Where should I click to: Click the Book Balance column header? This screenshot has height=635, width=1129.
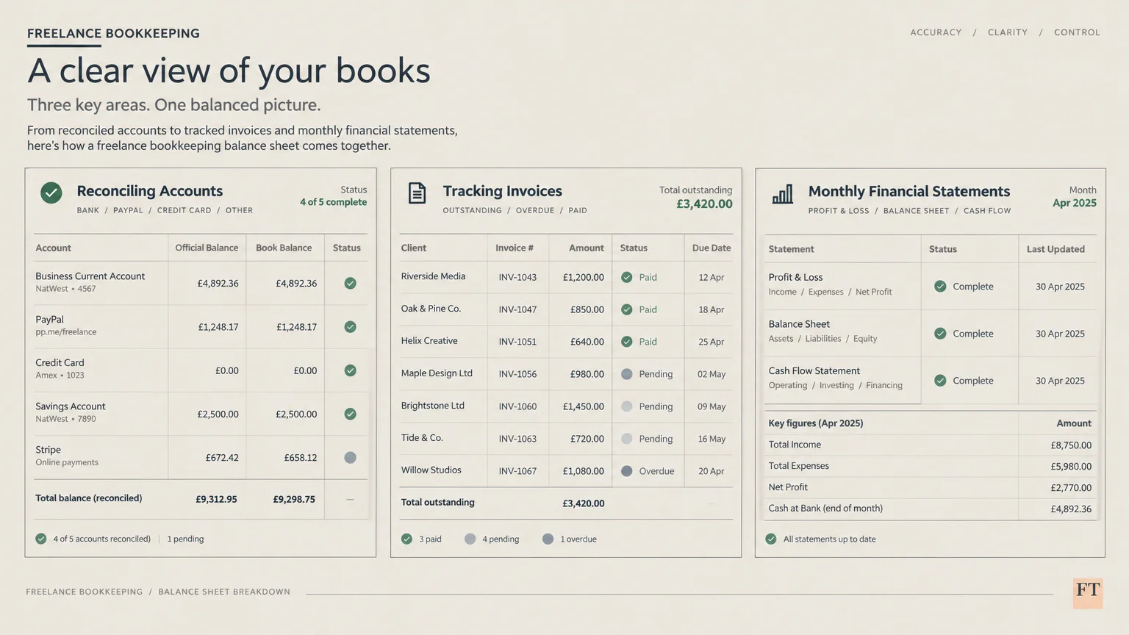(284, 248)
